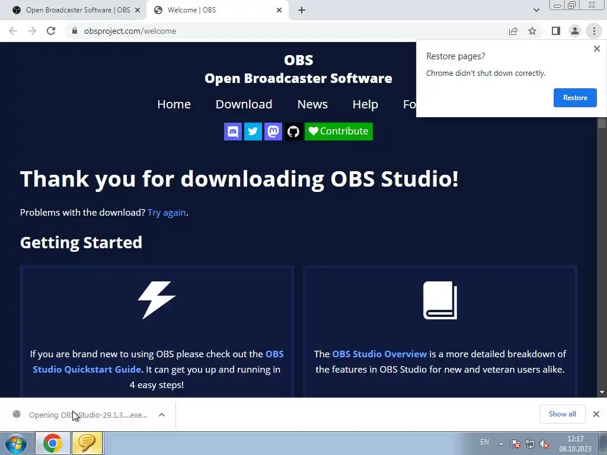Open the News nav item
The height and width of the screenshot is (455, 607).
312,104
